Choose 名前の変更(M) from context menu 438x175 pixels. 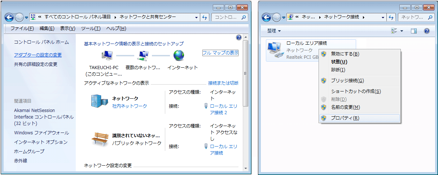click(x=360, y=107)
